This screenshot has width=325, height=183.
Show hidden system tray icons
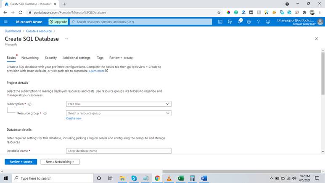pos(271,178)
